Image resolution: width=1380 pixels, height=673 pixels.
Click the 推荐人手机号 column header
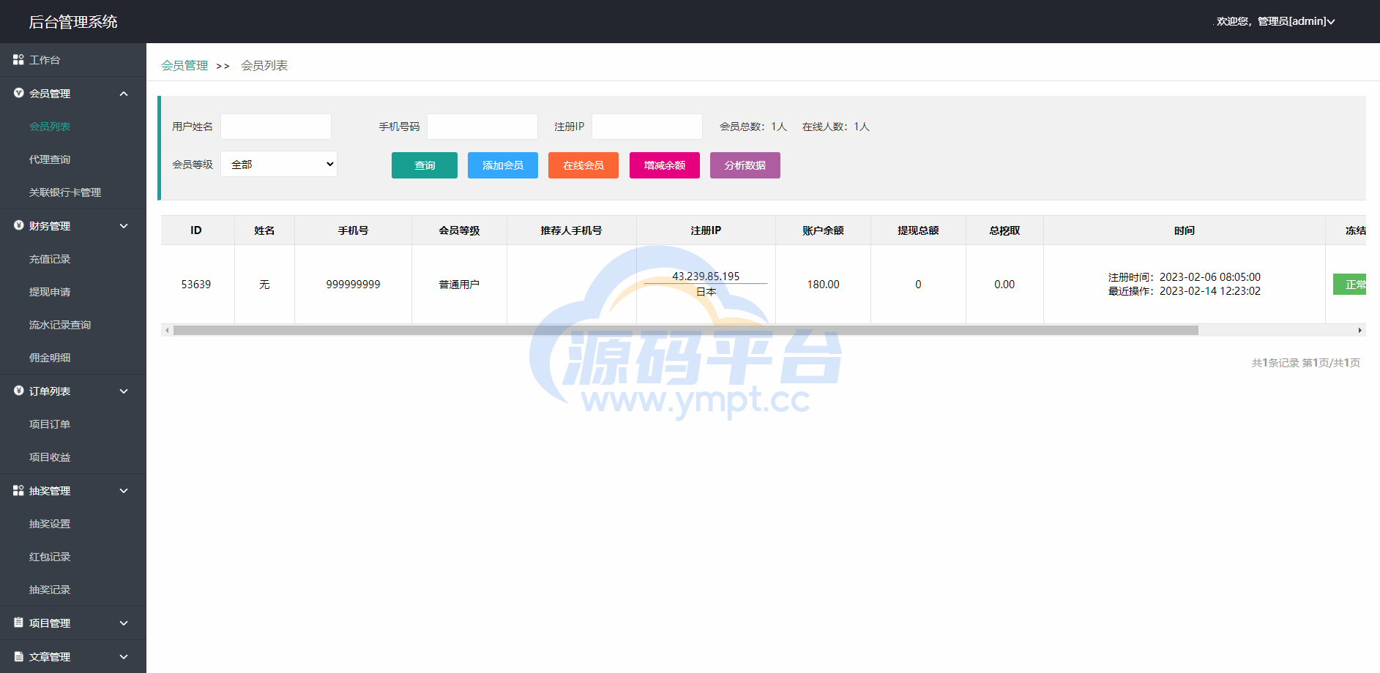pos(572,230)
